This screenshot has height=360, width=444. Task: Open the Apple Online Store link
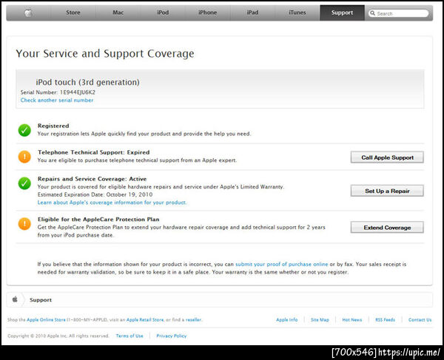click(x=46, y=320)
